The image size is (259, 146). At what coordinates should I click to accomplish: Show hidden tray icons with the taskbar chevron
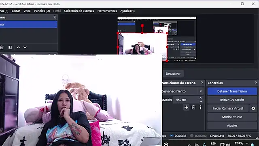pyautogui.click(x=189, y=145)
